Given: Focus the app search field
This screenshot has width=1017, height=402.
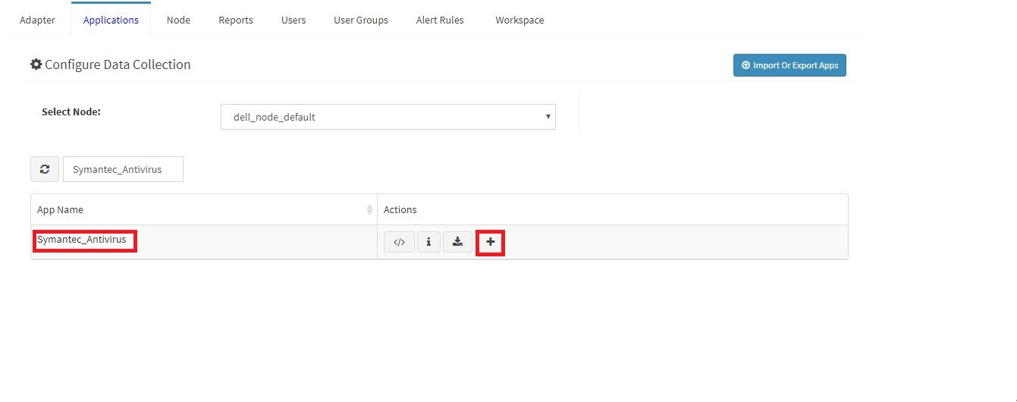Looking at the screenshot, I should pyautogui.click(x=123, y=170).
